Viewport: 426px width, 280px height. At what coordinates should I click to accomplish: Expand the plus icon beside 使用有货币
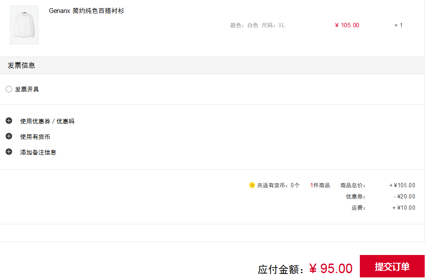9,136
